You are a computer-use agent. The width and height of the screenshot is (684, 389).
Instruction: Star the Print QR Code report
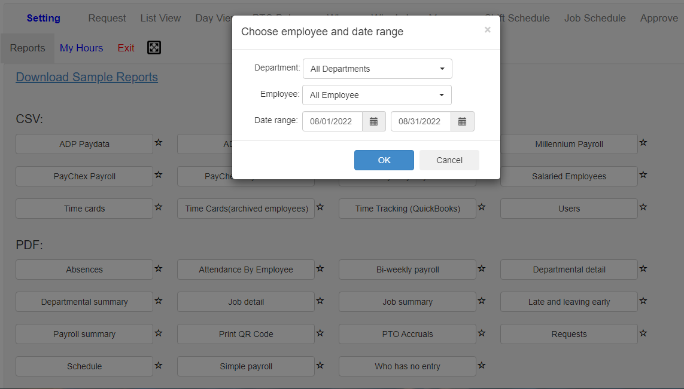(x=320, y=333)
